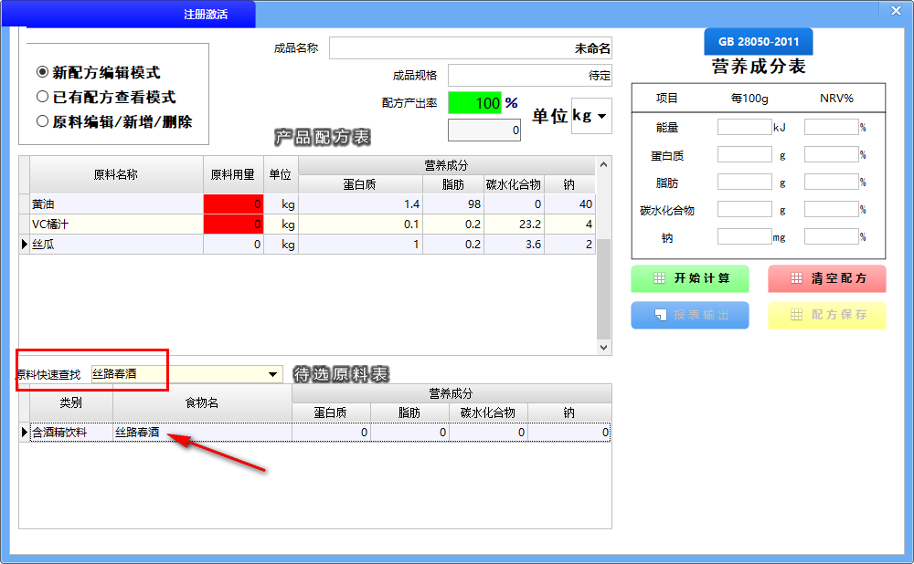Close the window with the X button
Screen dimensions: 914x564
[x=895, y=9]
